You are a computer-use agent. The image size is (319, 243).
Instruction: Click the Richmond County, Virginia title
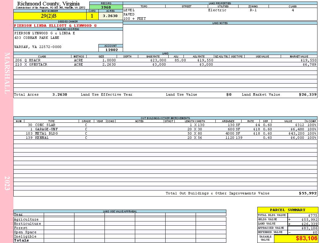point(48,4)
